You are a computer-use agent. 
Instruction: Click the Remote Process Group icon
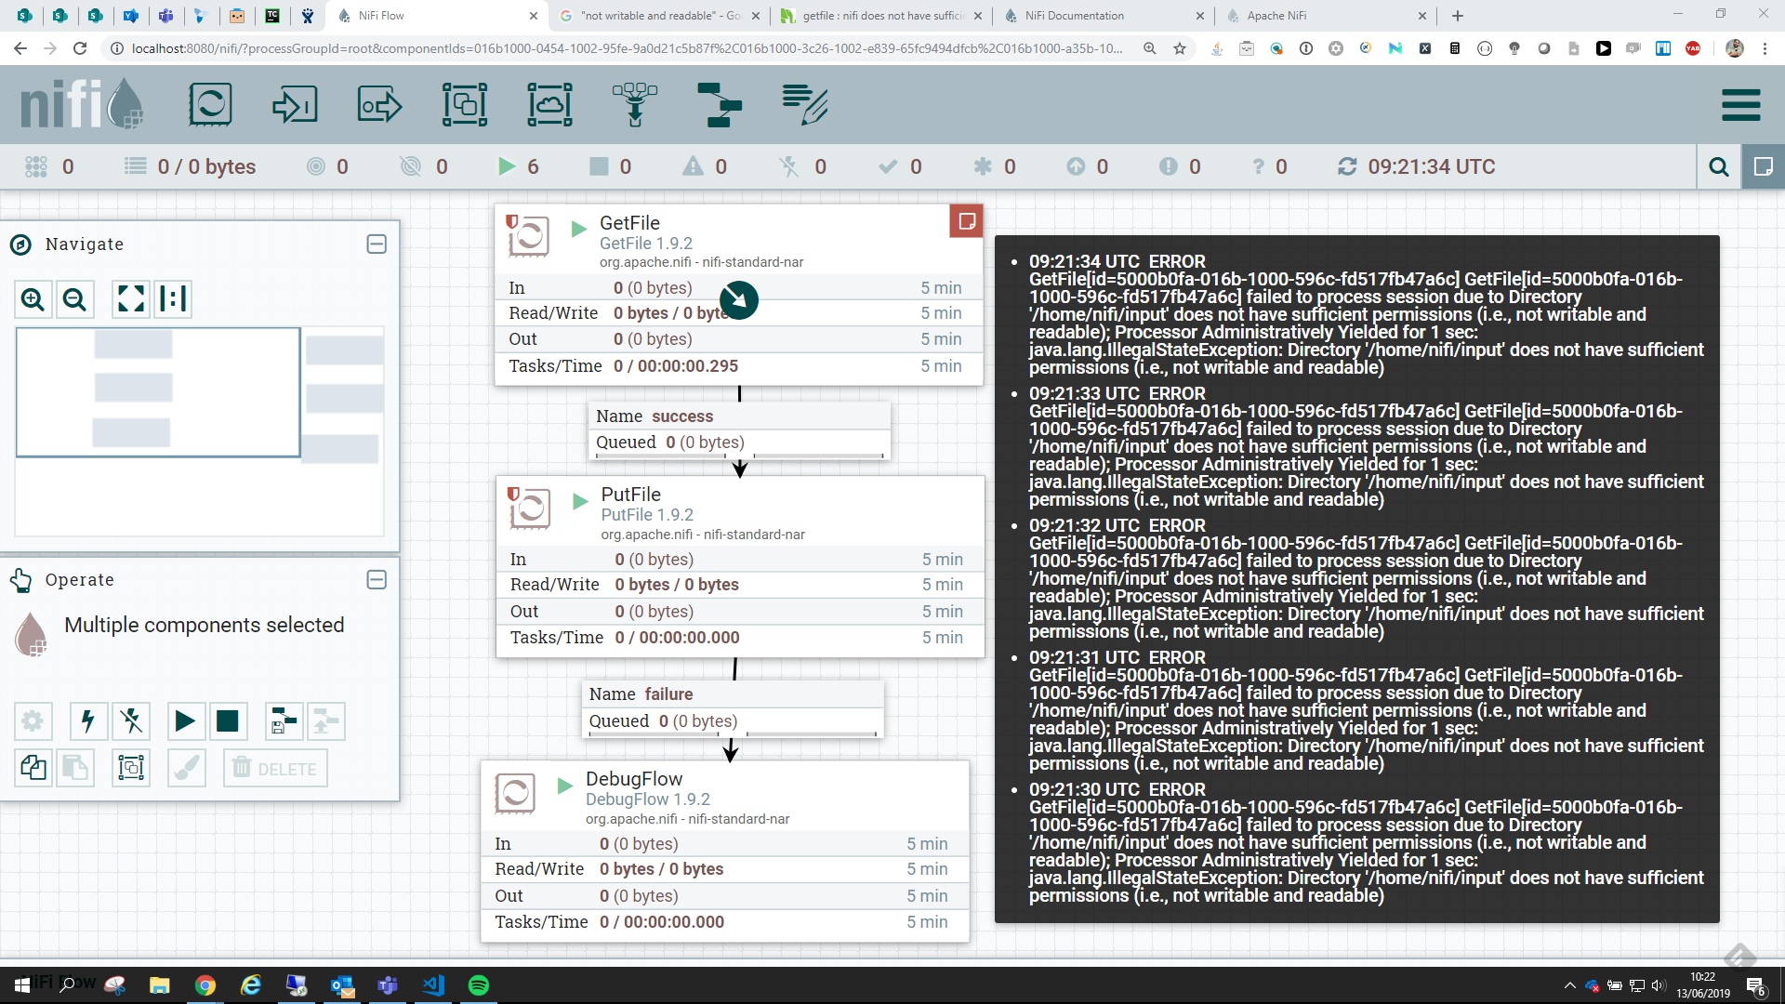(549, 105)
